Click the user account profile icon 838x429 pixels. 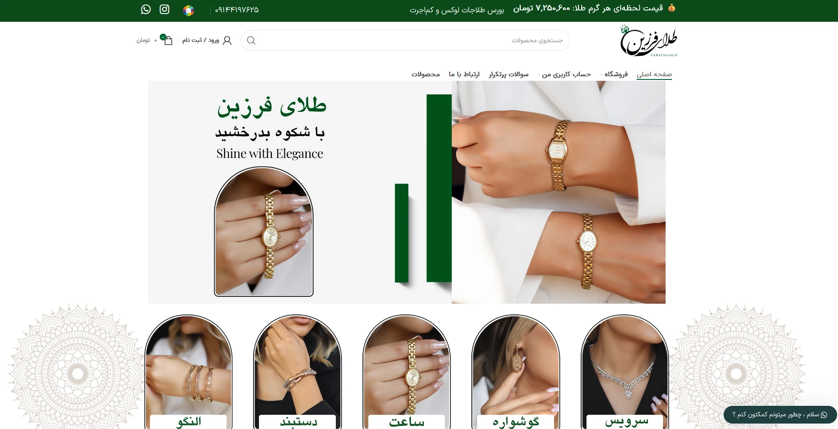pos(227,40)
